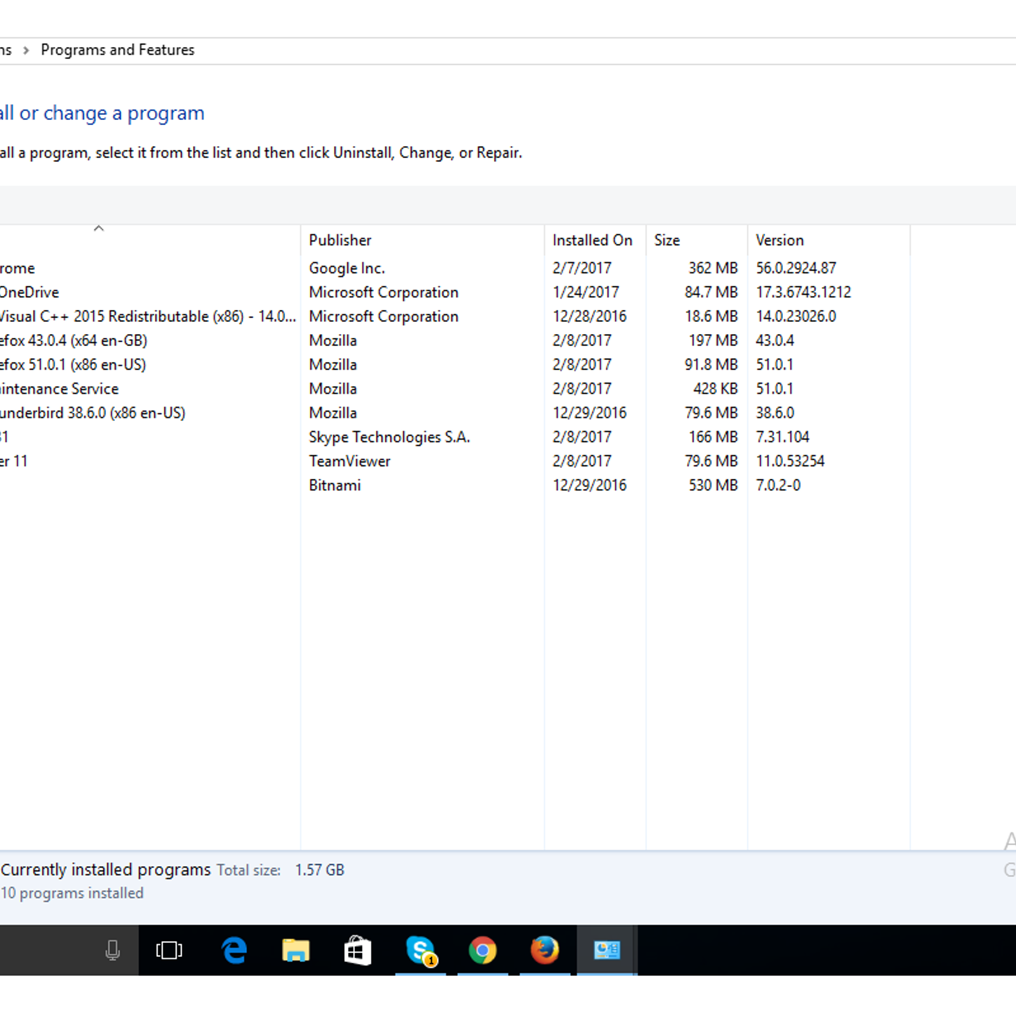Open Microsoft Edge from the taskbar
Viewport: 1016px width, 1016px height.
[x=234, y=950]
